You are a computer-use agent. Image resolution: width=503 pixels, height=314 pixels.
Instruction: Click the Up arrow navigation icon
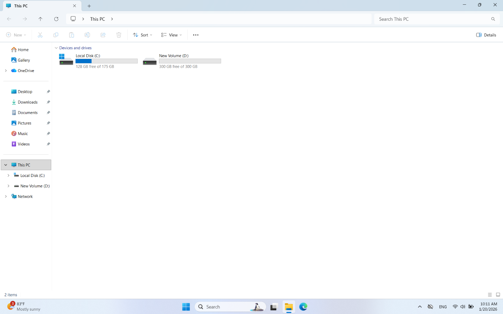[x=40, y=19]
